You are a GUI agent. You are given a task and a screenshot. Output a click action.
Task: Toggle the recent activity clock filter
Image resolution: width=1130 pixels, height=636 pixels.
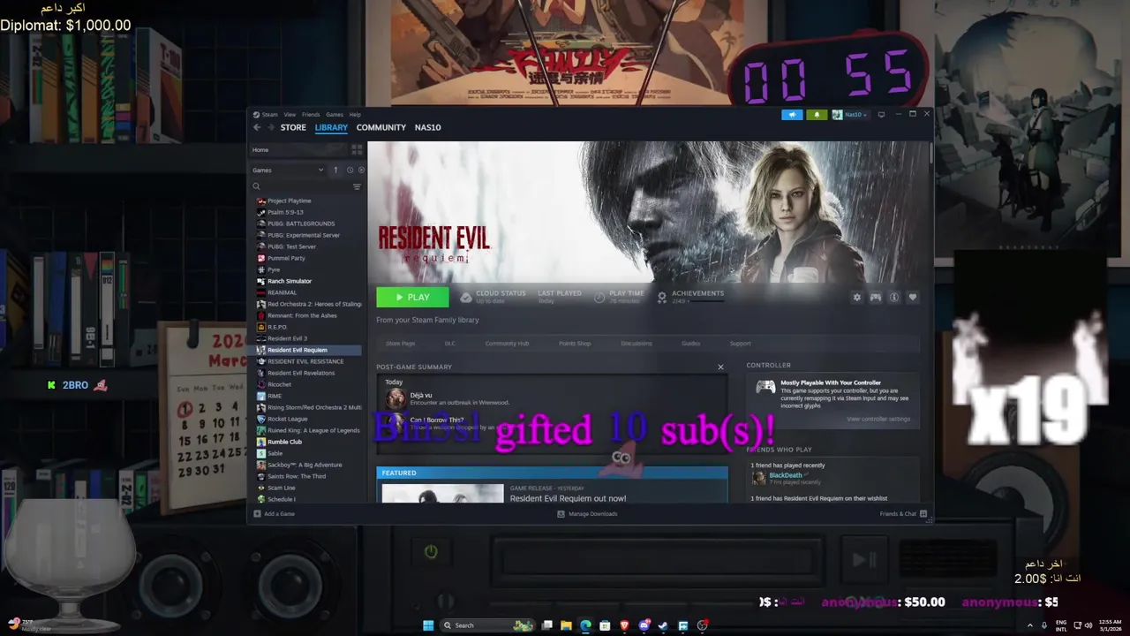(350, 170)
